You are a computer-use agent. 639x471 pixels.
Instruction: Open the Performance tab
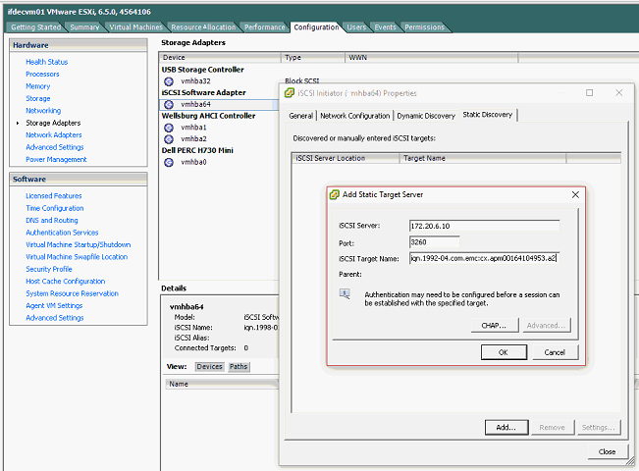[x=264, y=26]
